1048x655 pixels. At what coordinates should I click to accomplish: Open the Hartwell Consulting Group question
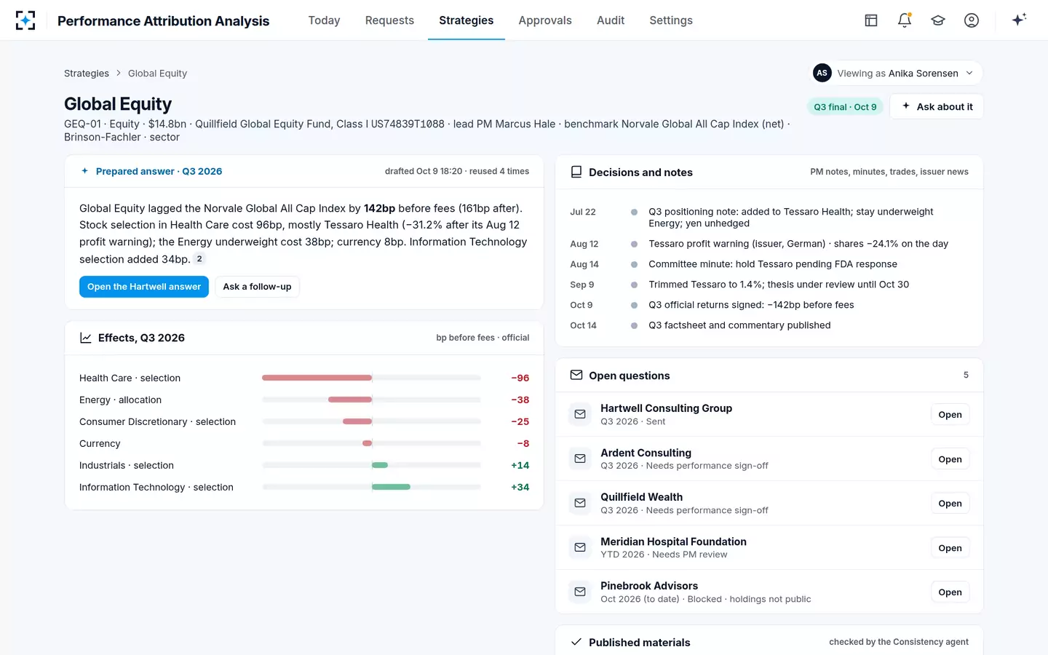coord(950,414)
